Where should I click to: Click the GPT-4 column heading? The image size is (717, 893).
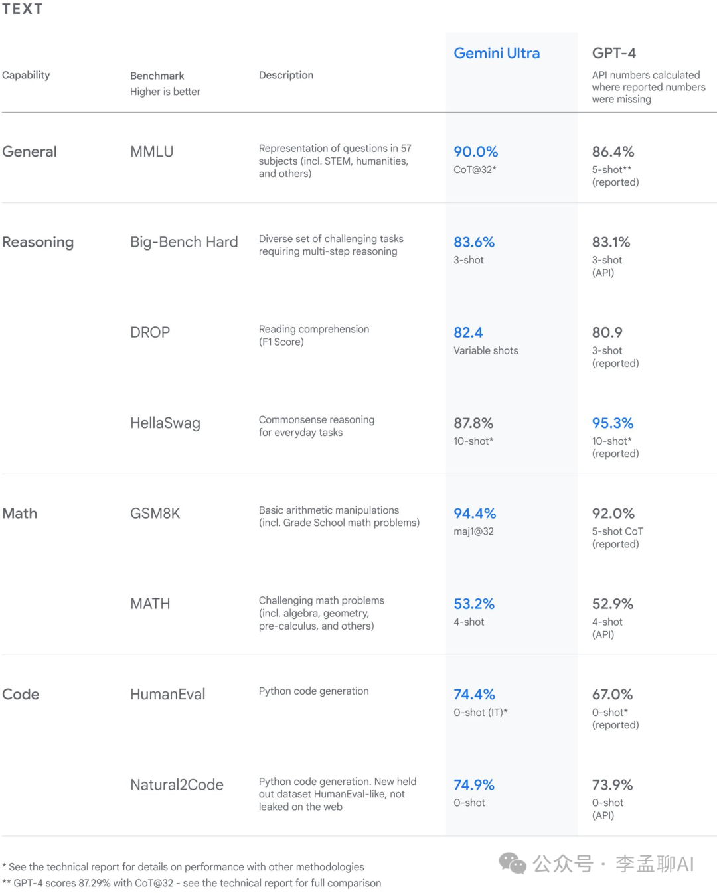click(613, 53)
